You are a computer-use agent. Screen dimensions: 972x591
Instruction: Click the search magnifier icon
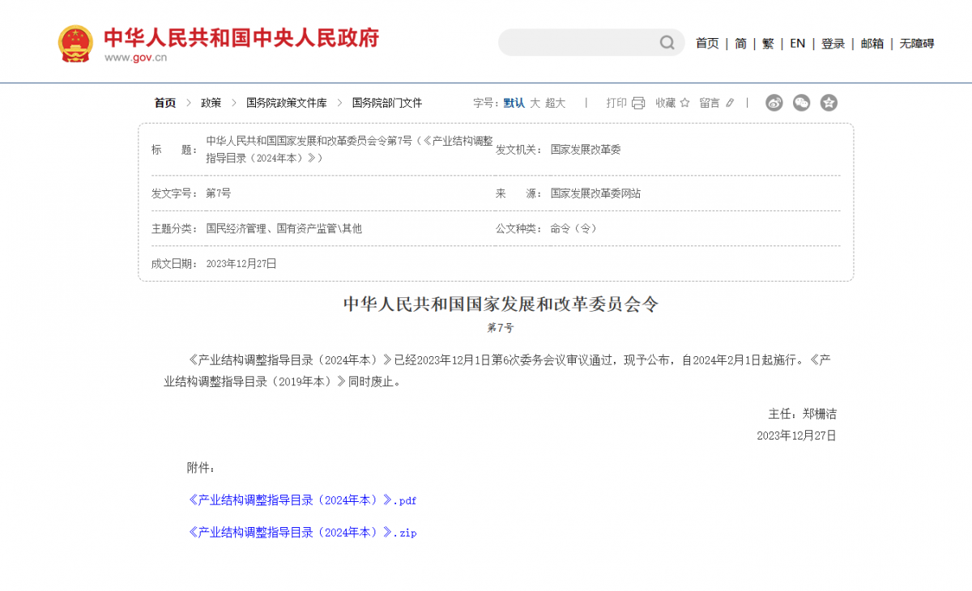coord(667,43)
